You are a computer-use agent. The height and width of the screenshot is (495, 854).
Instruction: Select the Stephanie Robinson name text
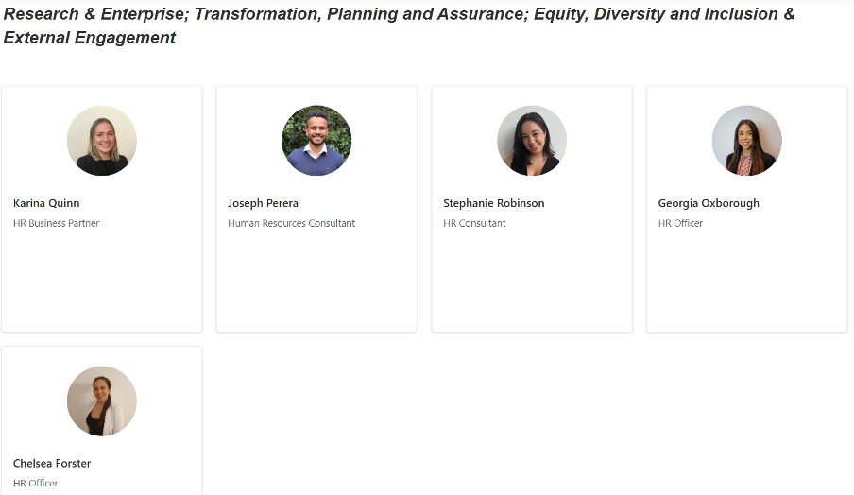(493, 203)
